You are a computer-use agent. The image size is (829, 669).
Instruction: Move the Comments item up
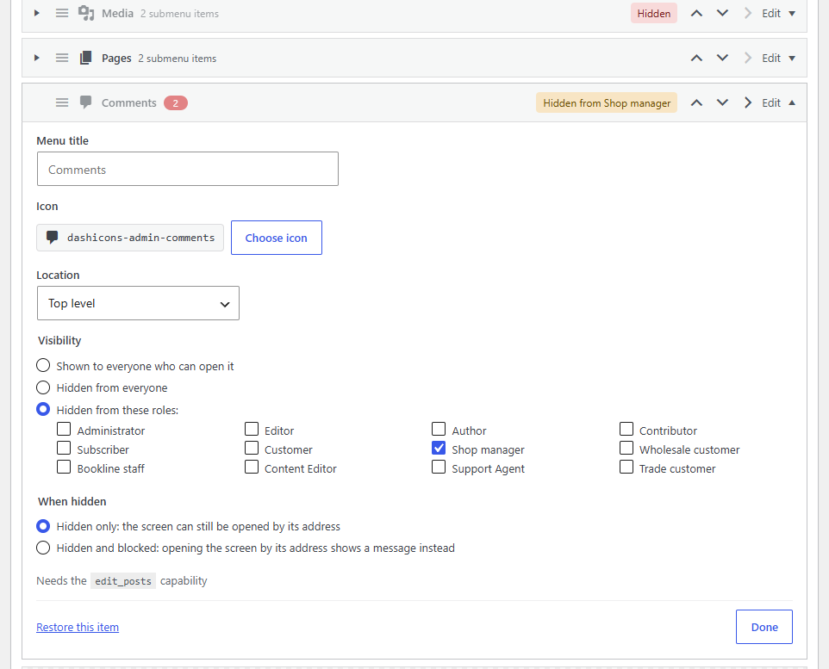click(x=696, y=103)
